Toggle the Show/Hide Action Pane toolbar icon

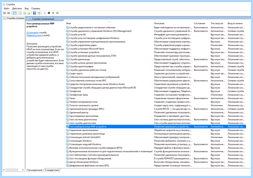[39, 13]
